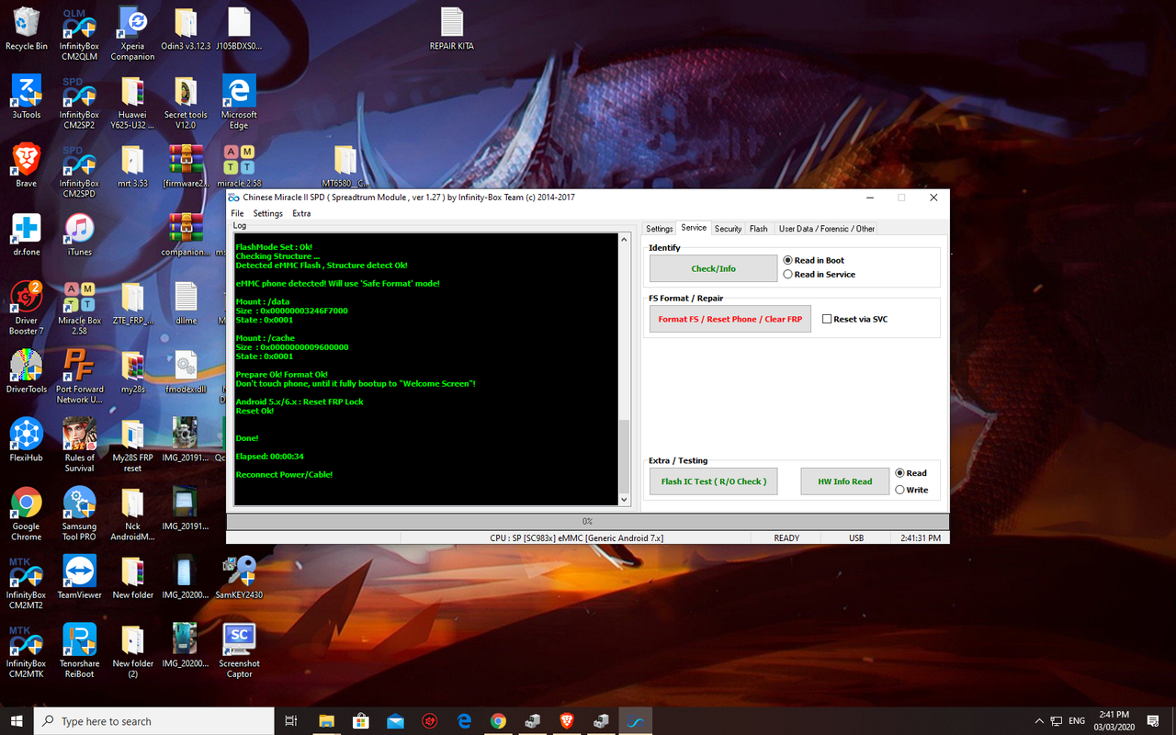Open DriverTools desktop icon
The width and height of the screenshot is (1176, 735).
[27, 371]
